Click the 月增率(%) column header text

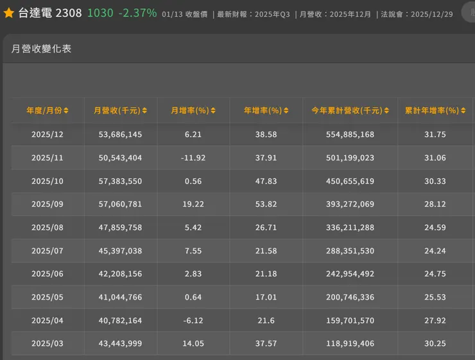pos(190,110)
